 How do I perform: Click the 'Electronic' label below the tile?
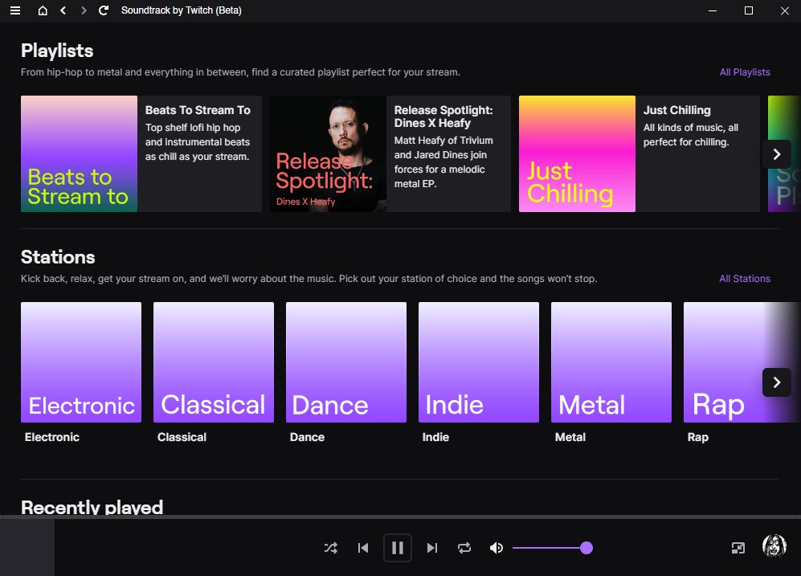pyautogui.click(x=52, y=437)
